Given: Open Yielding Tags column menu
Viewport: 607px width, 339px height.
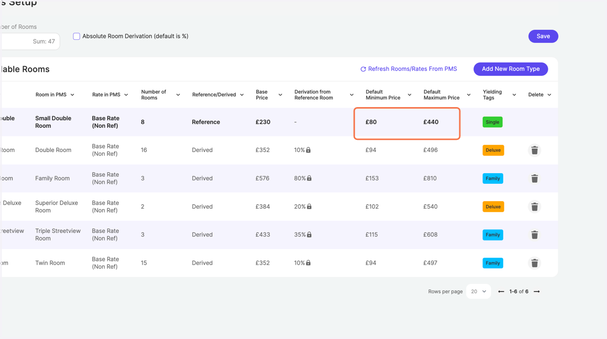Looking at the screenshot, I should tap(514, 95).
